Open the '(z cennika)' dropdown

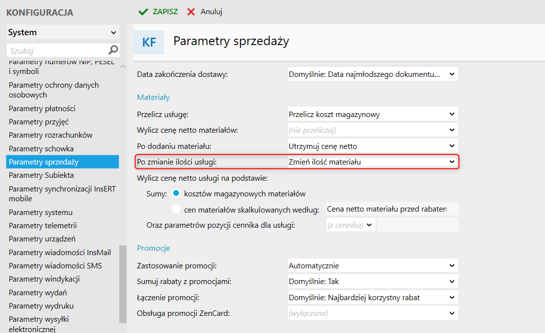[x=351, y=225]
